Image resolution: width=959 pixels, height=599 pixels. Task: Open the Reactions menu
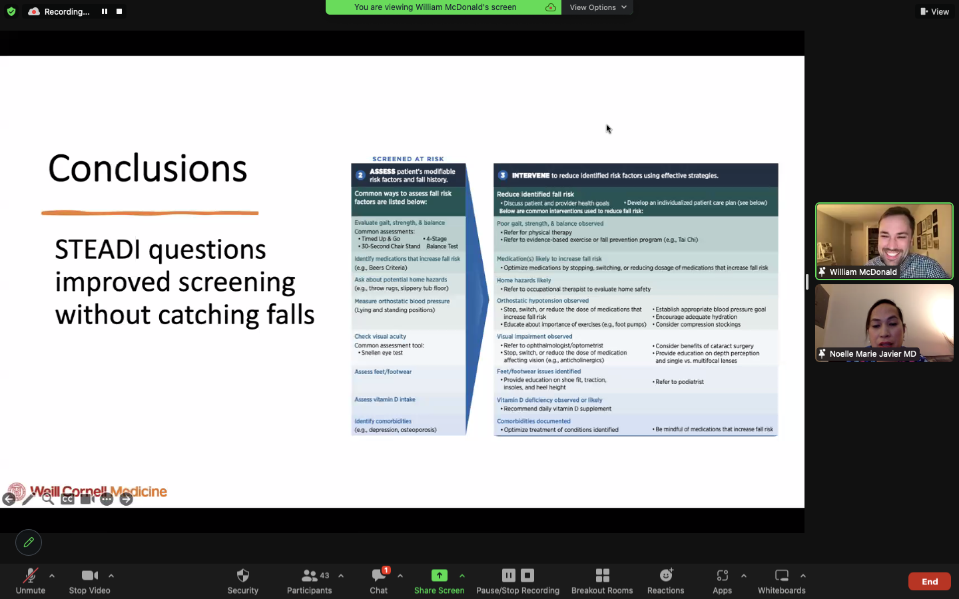coord(666,581)
